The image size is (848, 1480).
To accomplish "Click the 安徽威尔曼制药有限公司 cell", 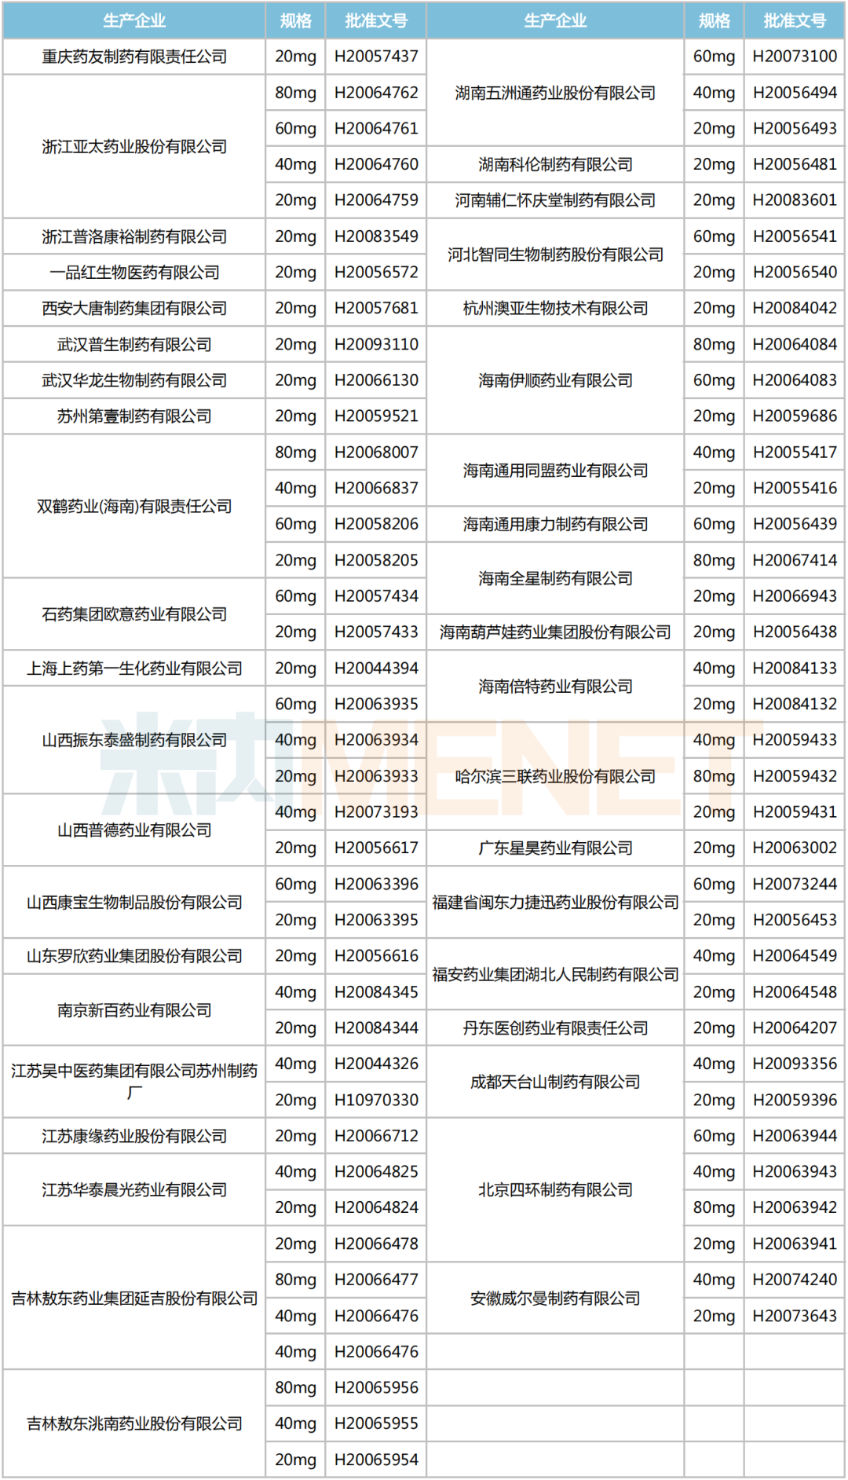I will (555, 1299).
